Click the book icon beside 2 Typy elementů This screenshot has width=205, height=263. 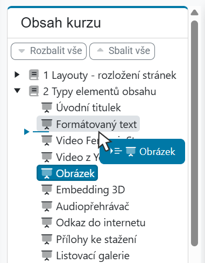[x=34, y=91]
